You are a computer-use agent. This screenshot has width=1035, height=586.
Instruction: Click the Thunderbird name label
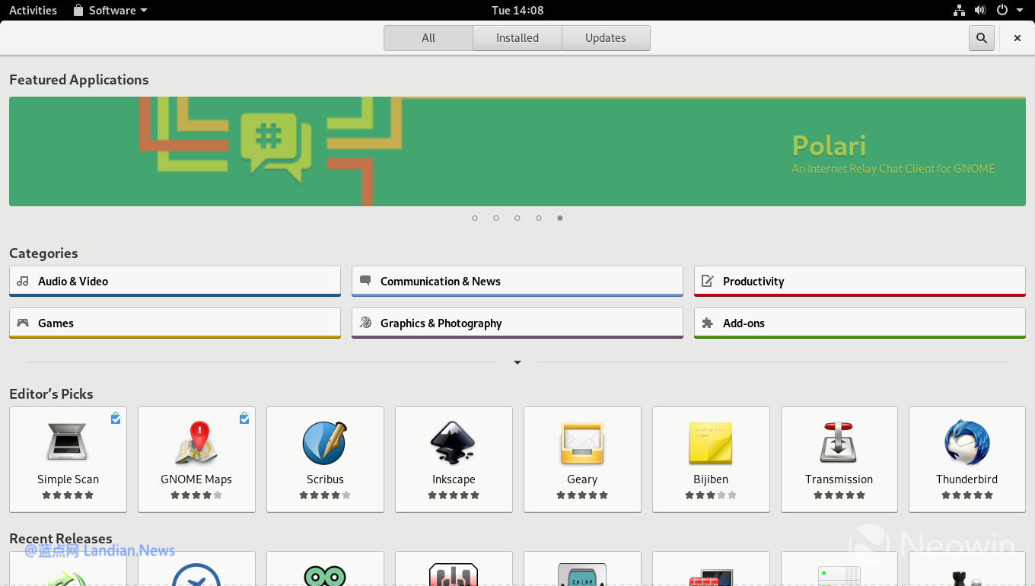(967, 479)
